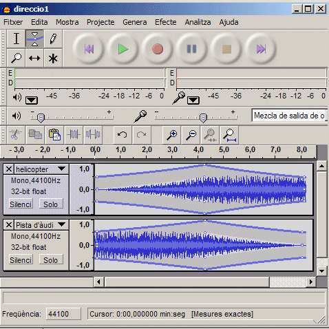The width and height of the screenshot is (329, 329).
Task: Select the Draw pencil tool
Action: click(x=53, y=39)
